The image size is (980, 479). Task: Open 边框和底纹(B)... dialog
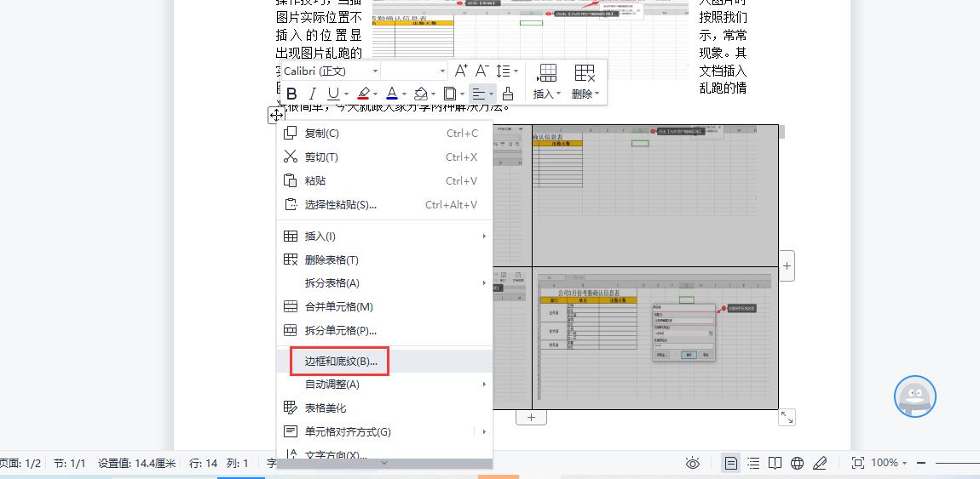tap(384, 362)
